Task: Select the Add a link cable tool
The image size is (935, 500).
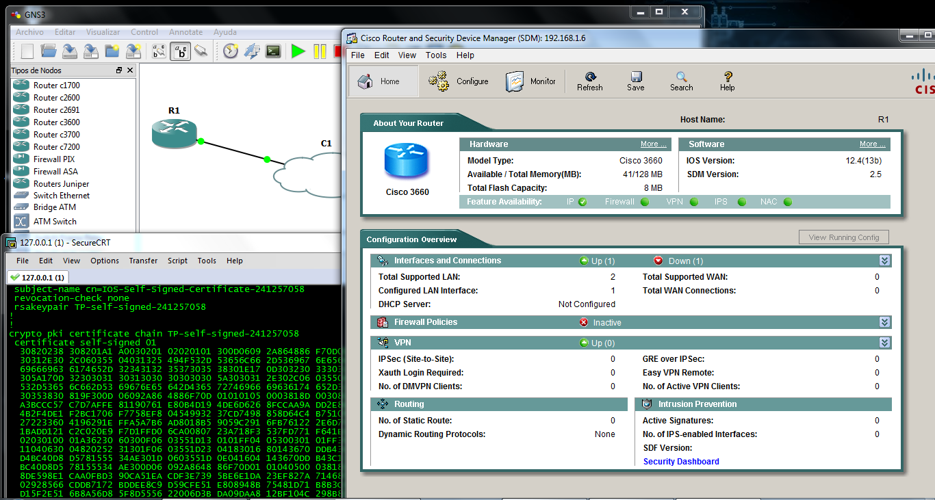Action: 201,51
